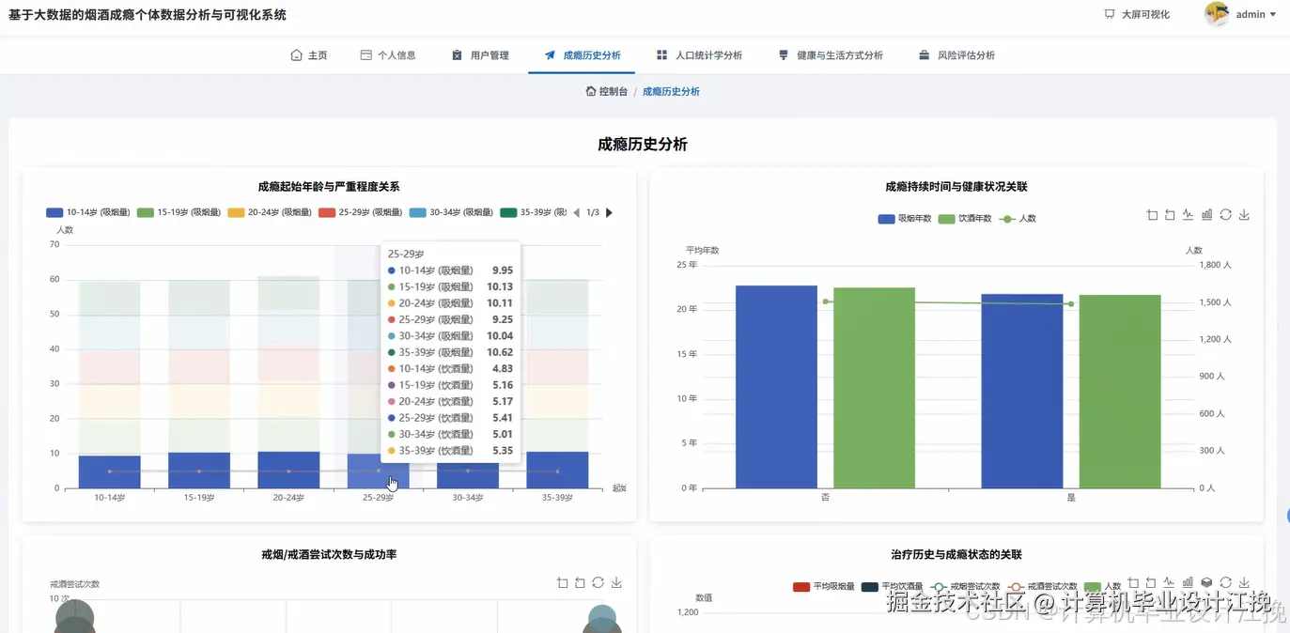Click 大屏可视化 button
Screen dimensions: 1290x633
coord(1137,14)
